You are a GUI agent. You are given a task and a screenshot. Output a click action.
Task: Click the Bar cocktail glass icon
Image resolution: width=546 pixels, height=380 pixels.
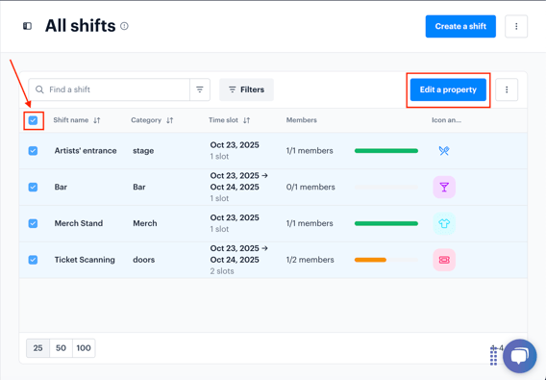point(444,188)
